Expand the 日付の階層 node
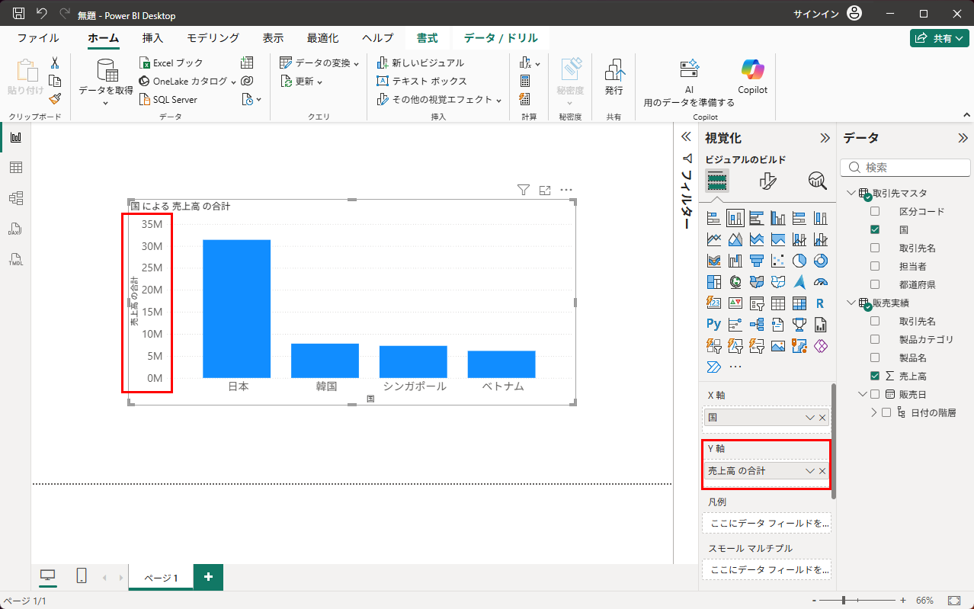The width and height of the screenshot is (974, 609). point(874,412)
